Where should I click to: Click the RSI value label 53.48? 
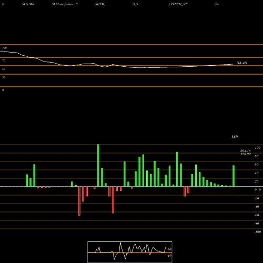(242, 63)
